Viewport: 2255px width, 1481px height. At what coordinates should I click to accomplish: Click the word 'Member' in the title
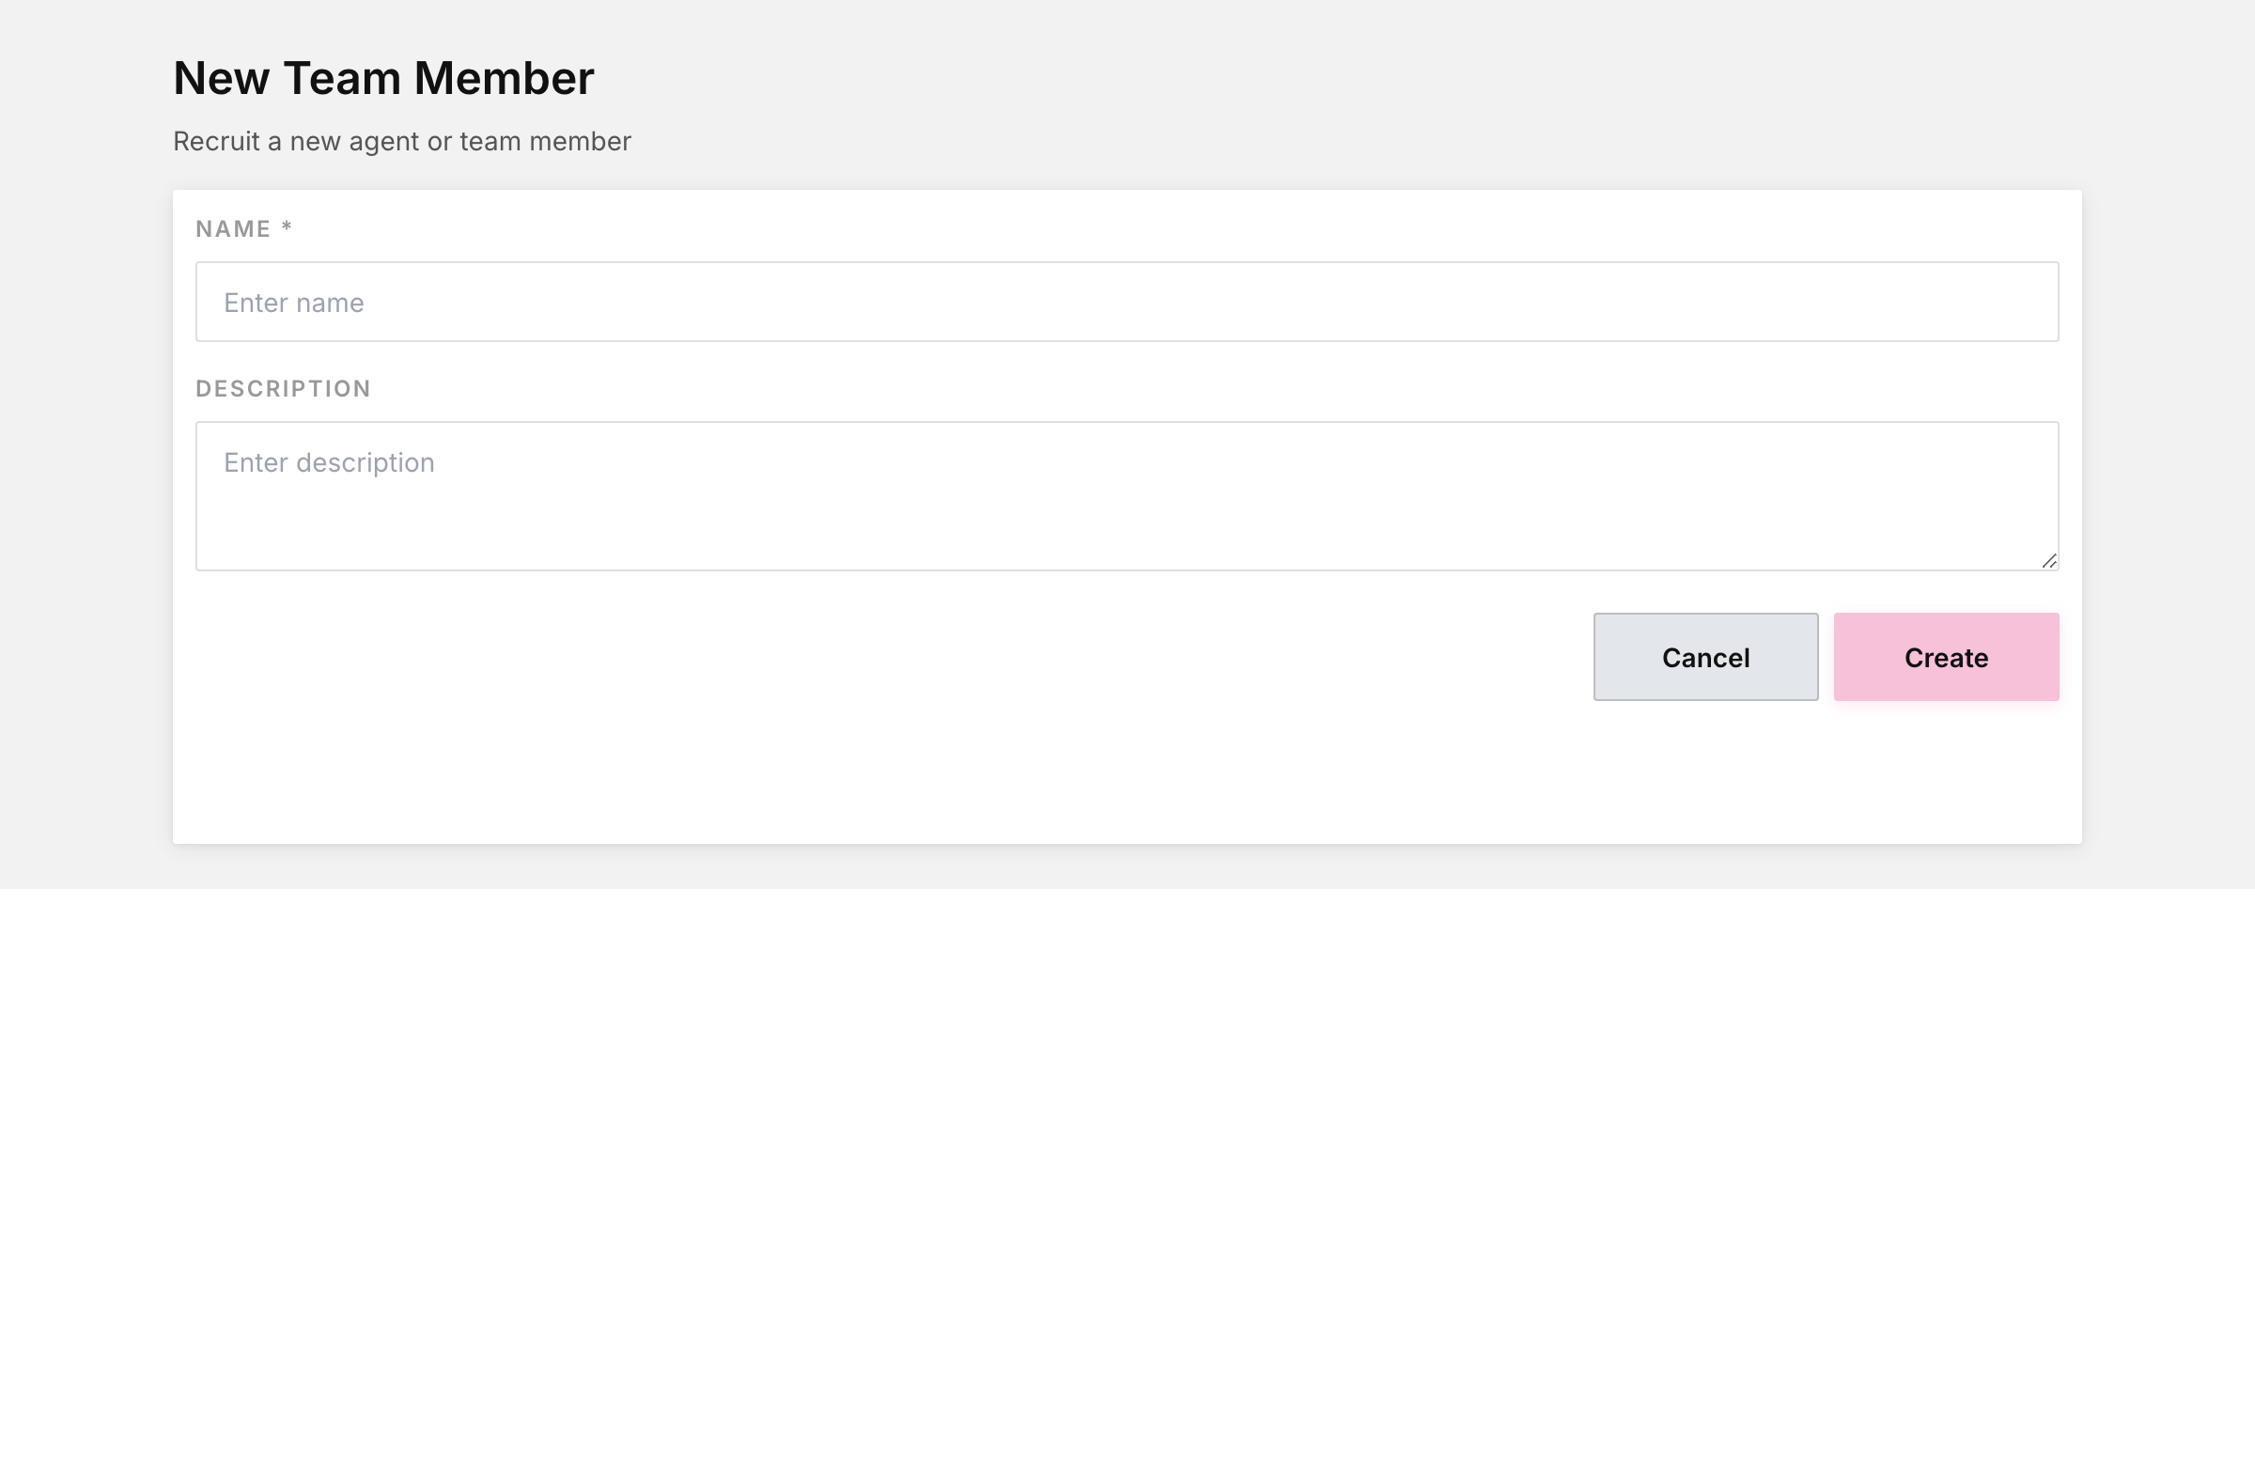tap(504, 78)
